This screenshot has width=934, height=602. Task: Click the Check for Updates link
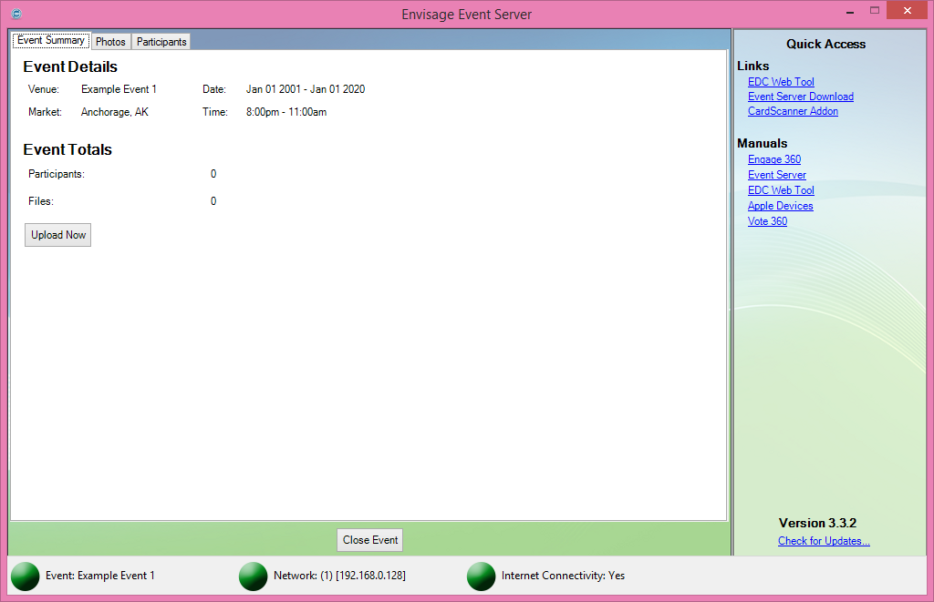(x=824, y=541)
